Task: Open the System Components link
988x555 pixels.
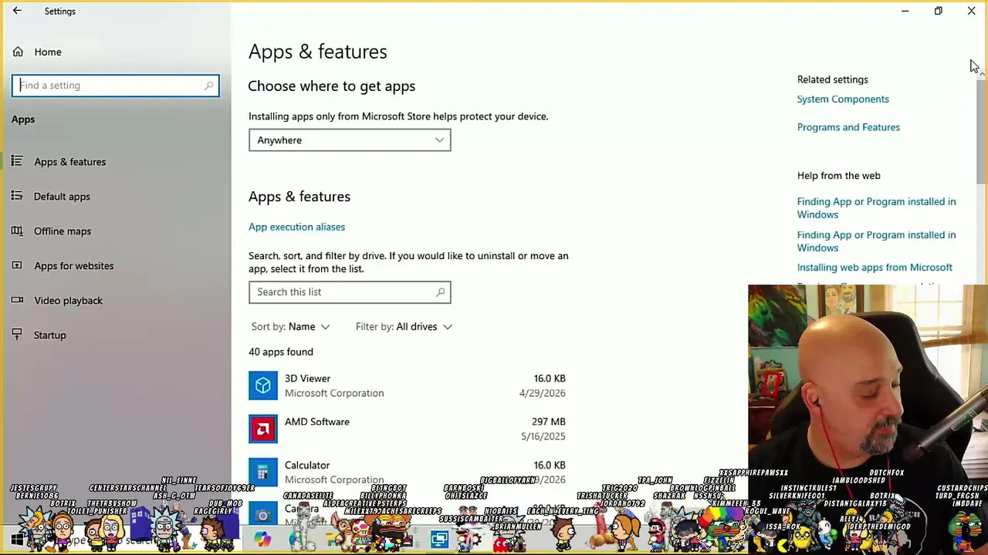Action: click(843, 99)
